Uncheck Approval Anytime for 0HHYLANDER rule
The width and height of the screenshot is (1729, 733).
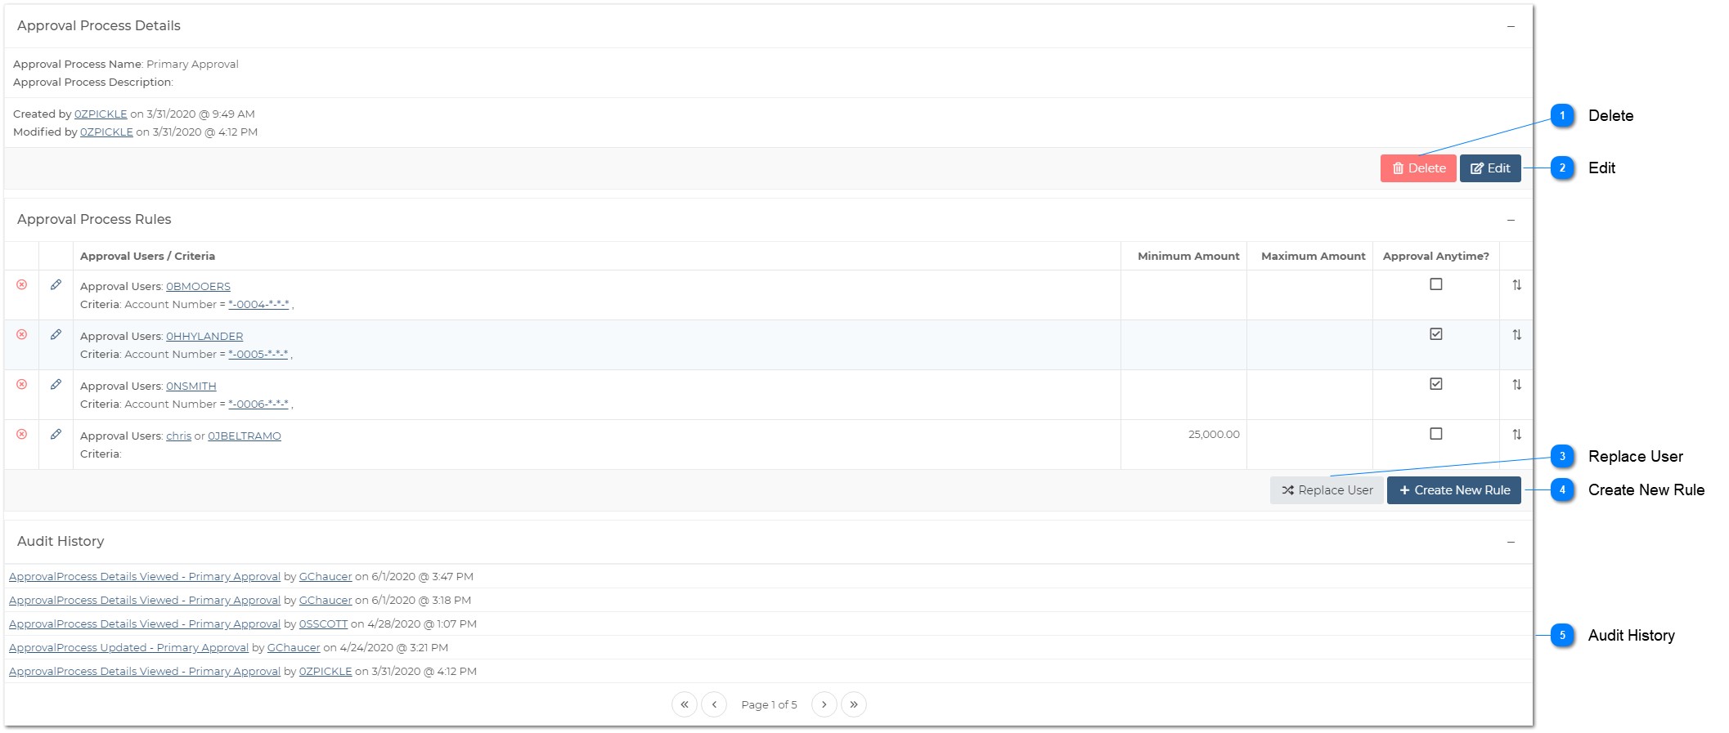point(1436,334)
